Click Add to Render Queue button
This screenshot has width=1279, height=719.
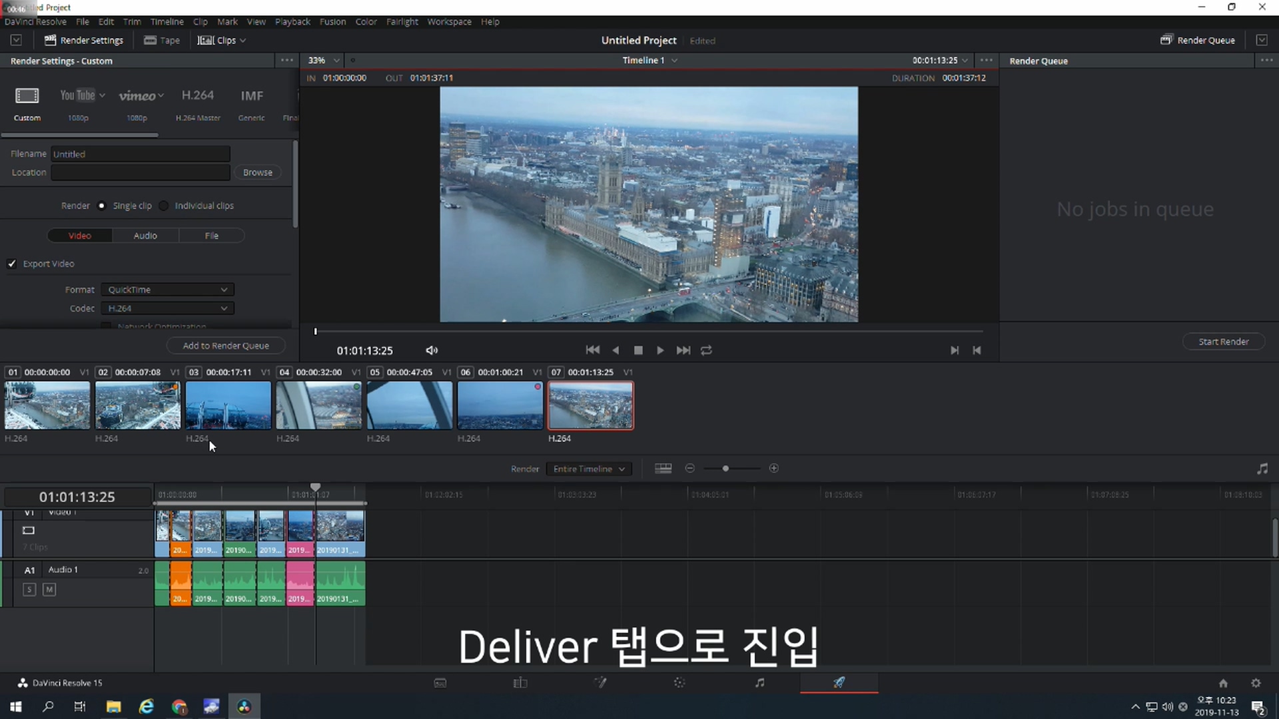click(226, 346)
